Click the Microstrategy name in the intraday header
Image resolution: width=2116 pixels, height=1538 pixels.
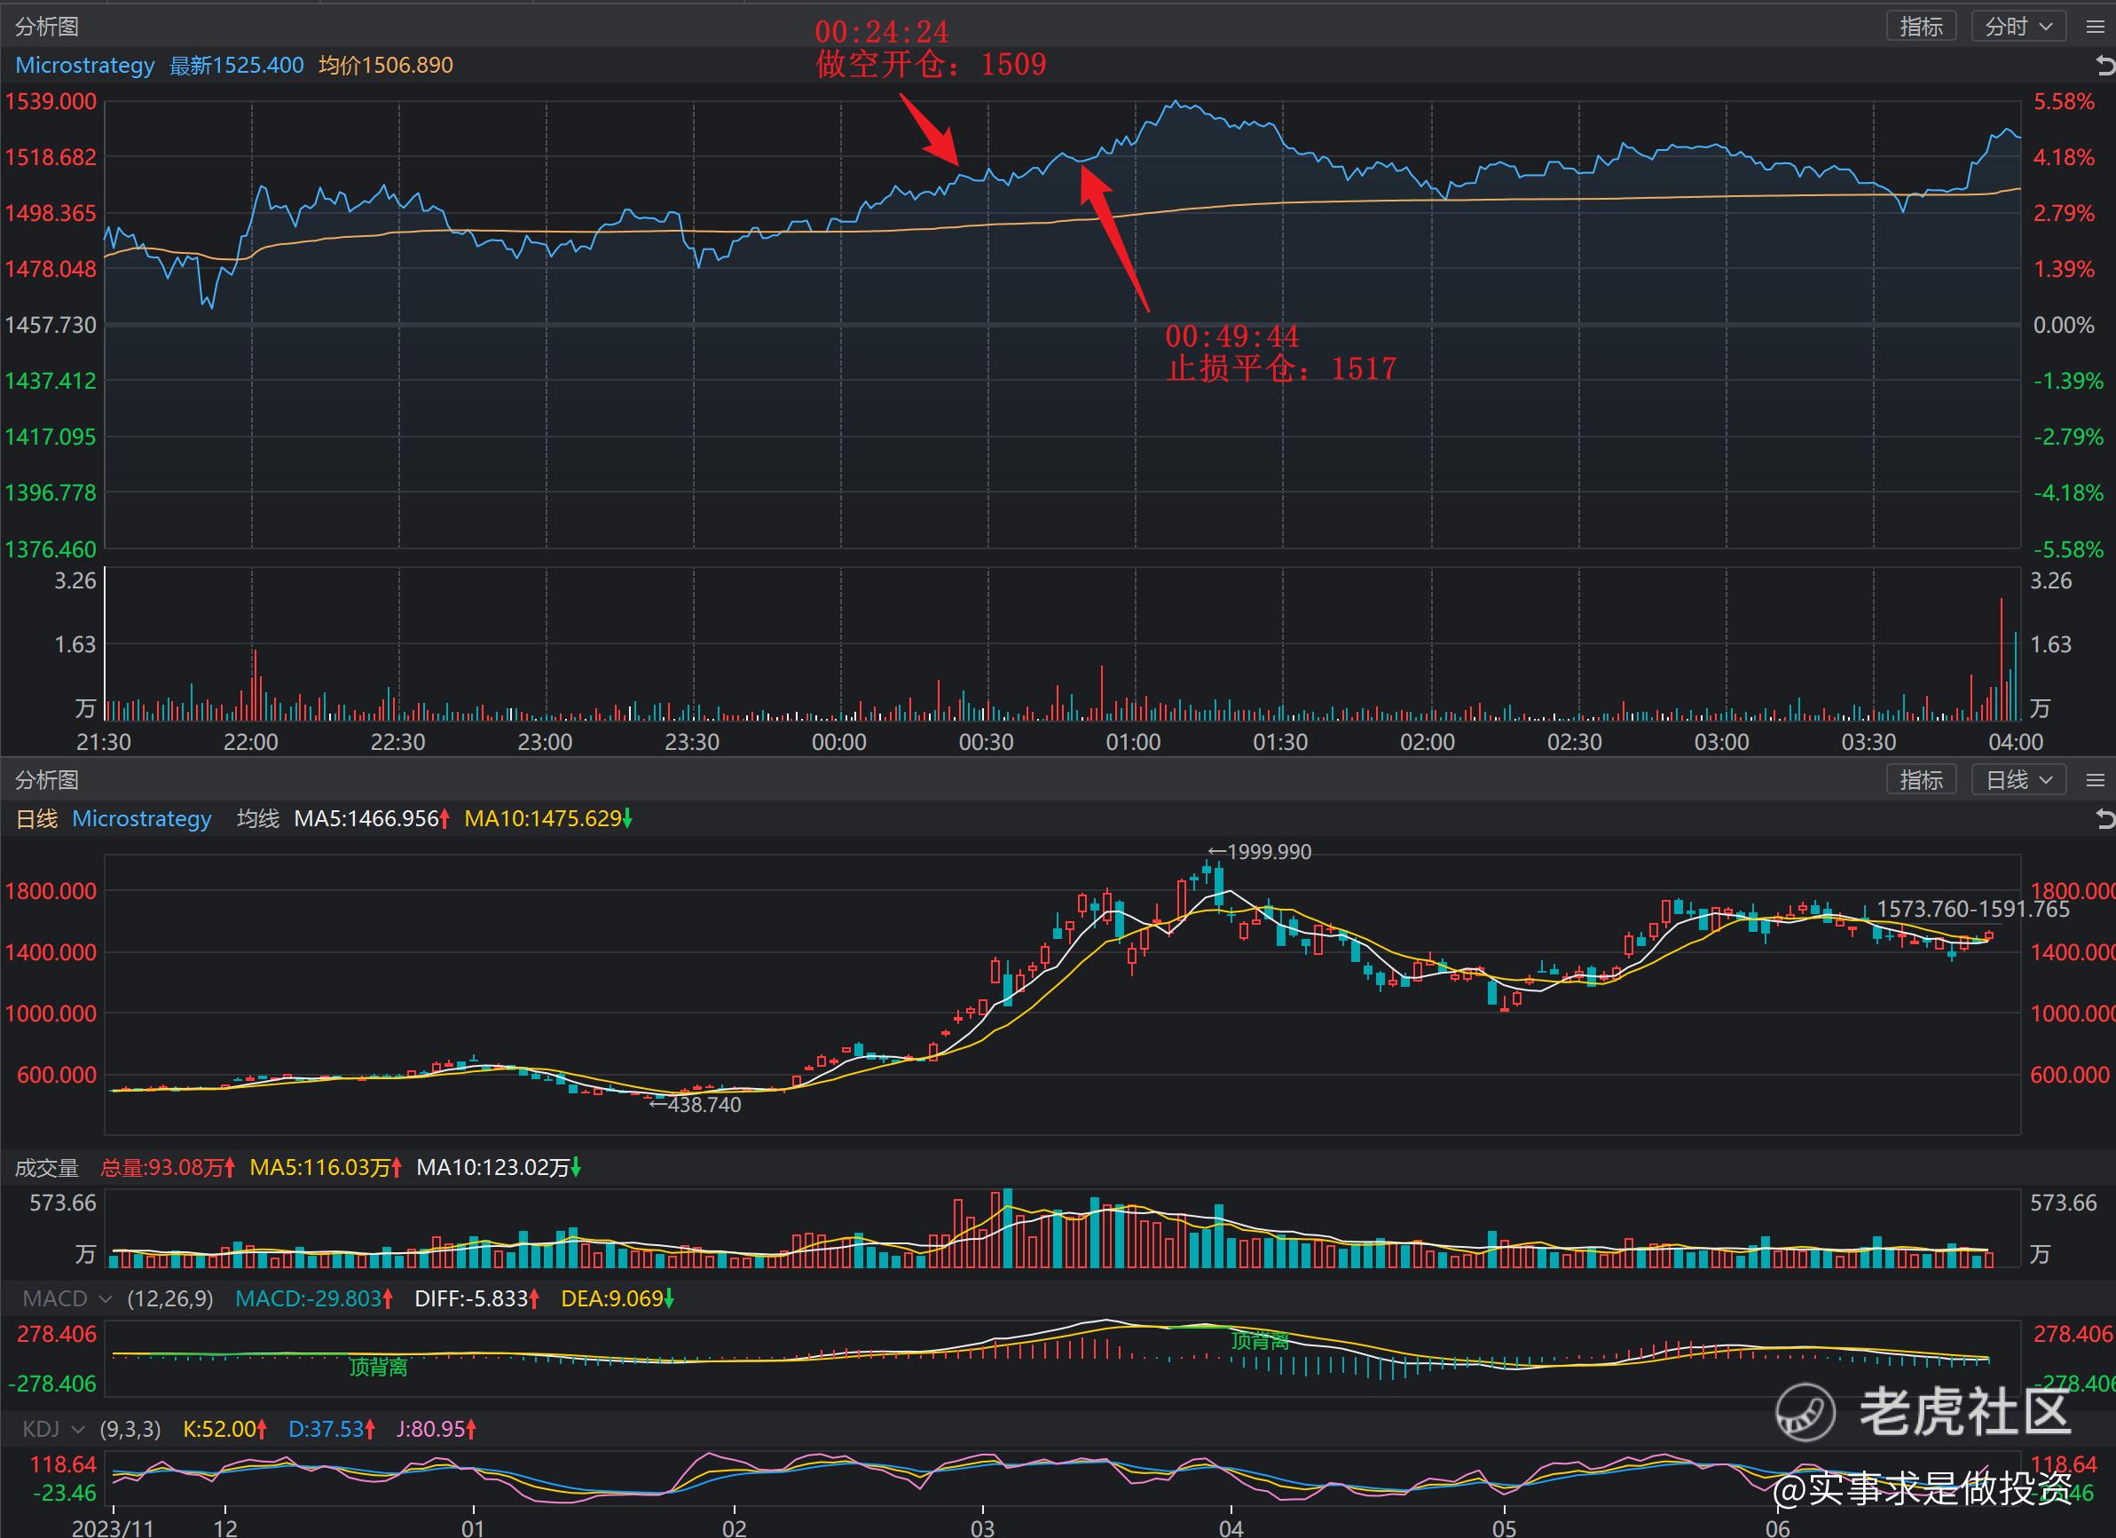point(85,66)
